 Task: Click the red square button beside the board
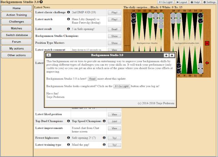tap(207, 43)
